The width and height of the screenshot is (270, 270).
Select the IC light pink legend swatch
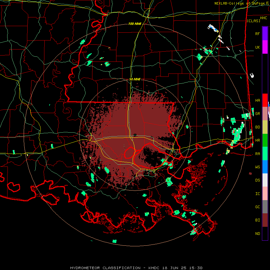[x=265, y=193]
